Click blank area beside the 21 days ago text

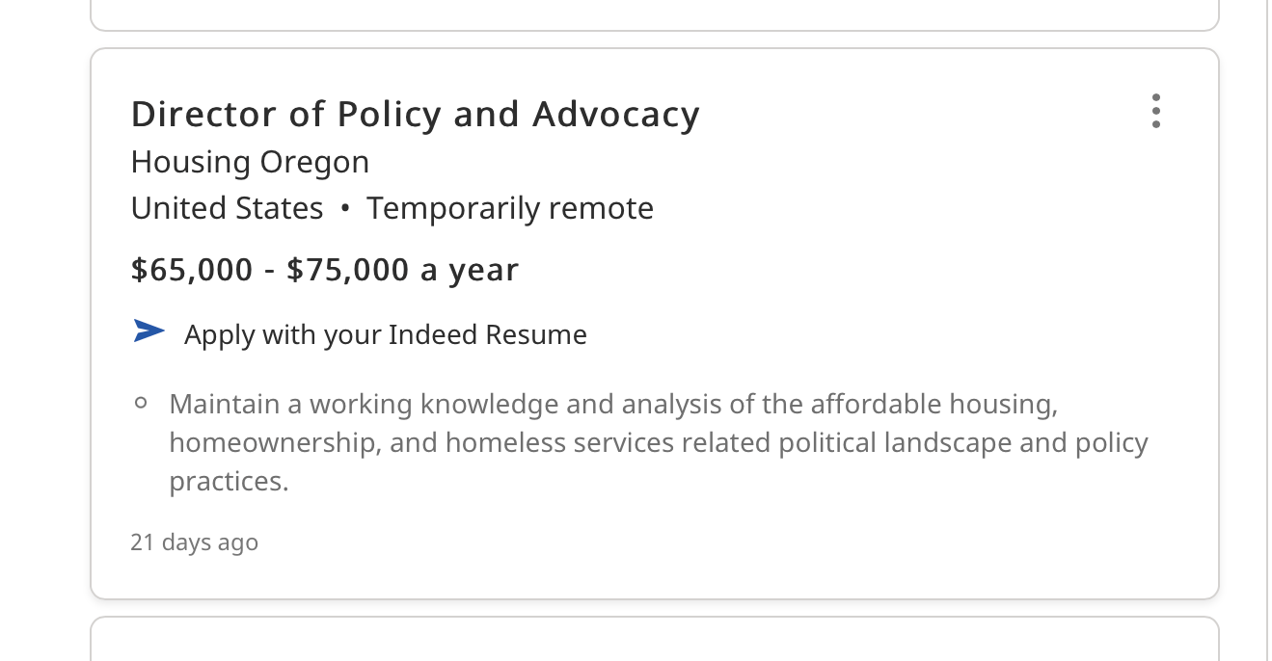click(x=675, y=542)
